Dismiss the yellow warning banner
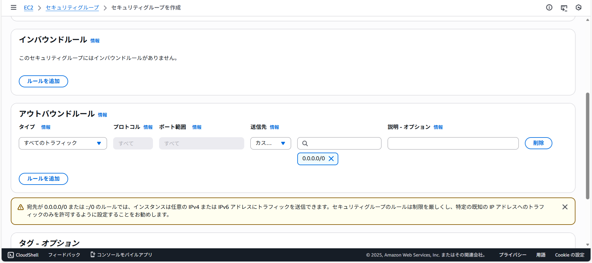Image resolution: width=592 pixels, height=263 pixels. pos(565,207)
